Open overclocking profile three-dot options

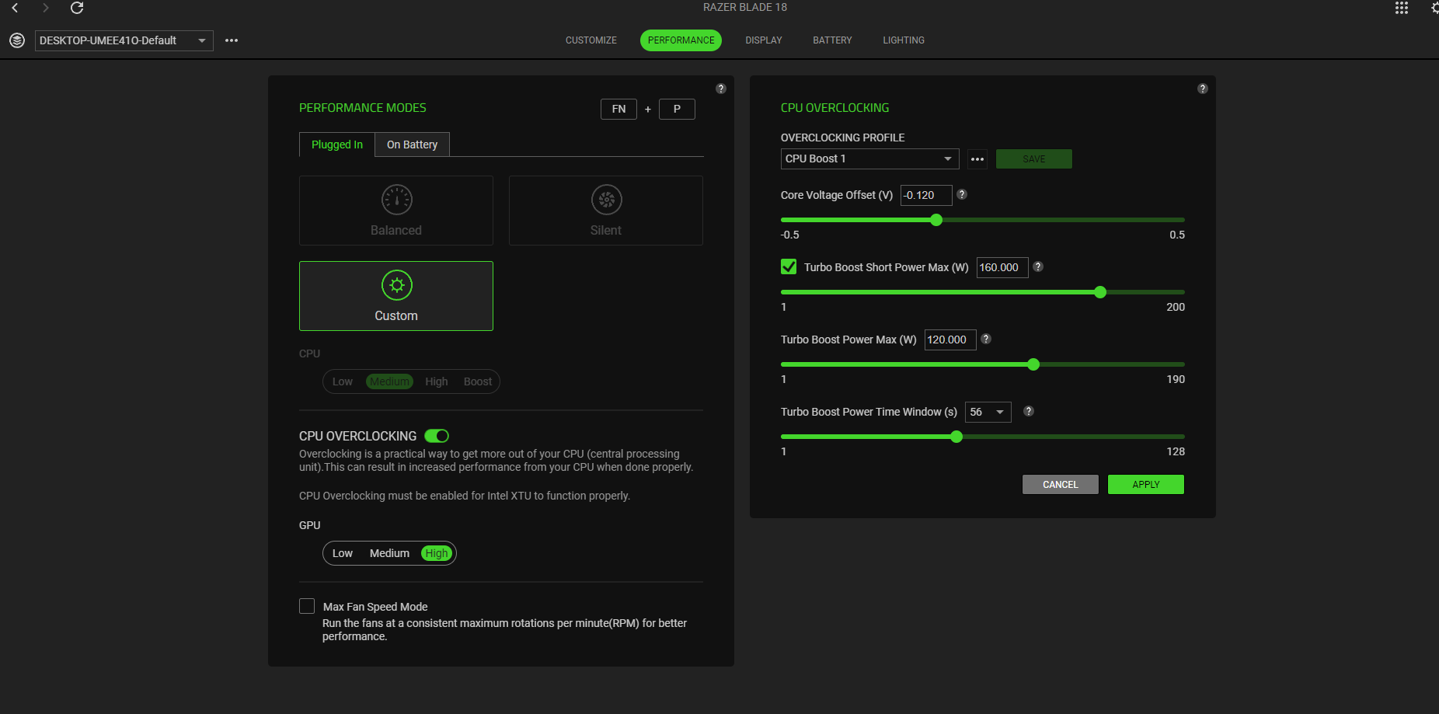click(x=977, y=159)
